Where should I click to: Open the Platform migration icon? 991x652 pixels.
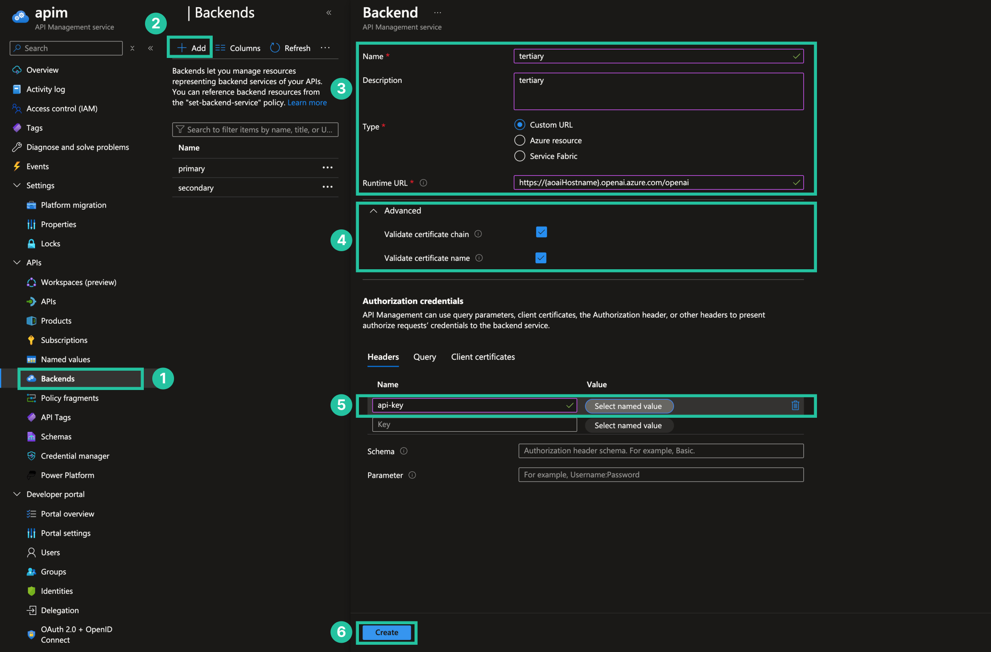pyautogui.click(x=31, y=205)
